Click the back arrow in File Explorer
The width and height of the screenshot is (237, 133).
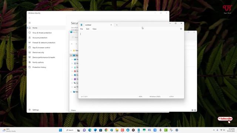pyautogui.click(x=72, y=44)
